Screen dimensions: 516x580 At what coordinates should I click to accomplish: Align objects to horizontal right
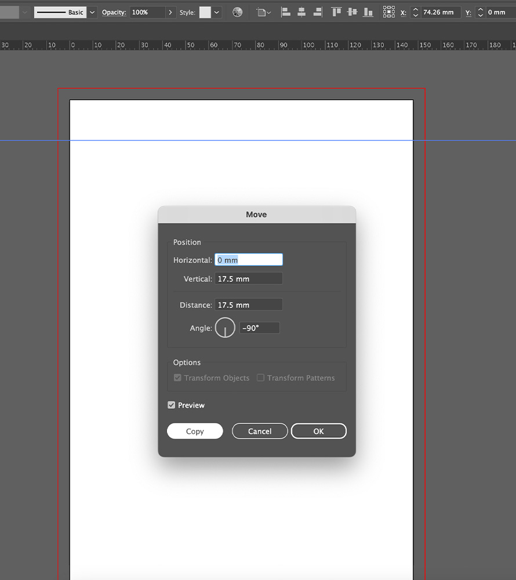point(318,12)
